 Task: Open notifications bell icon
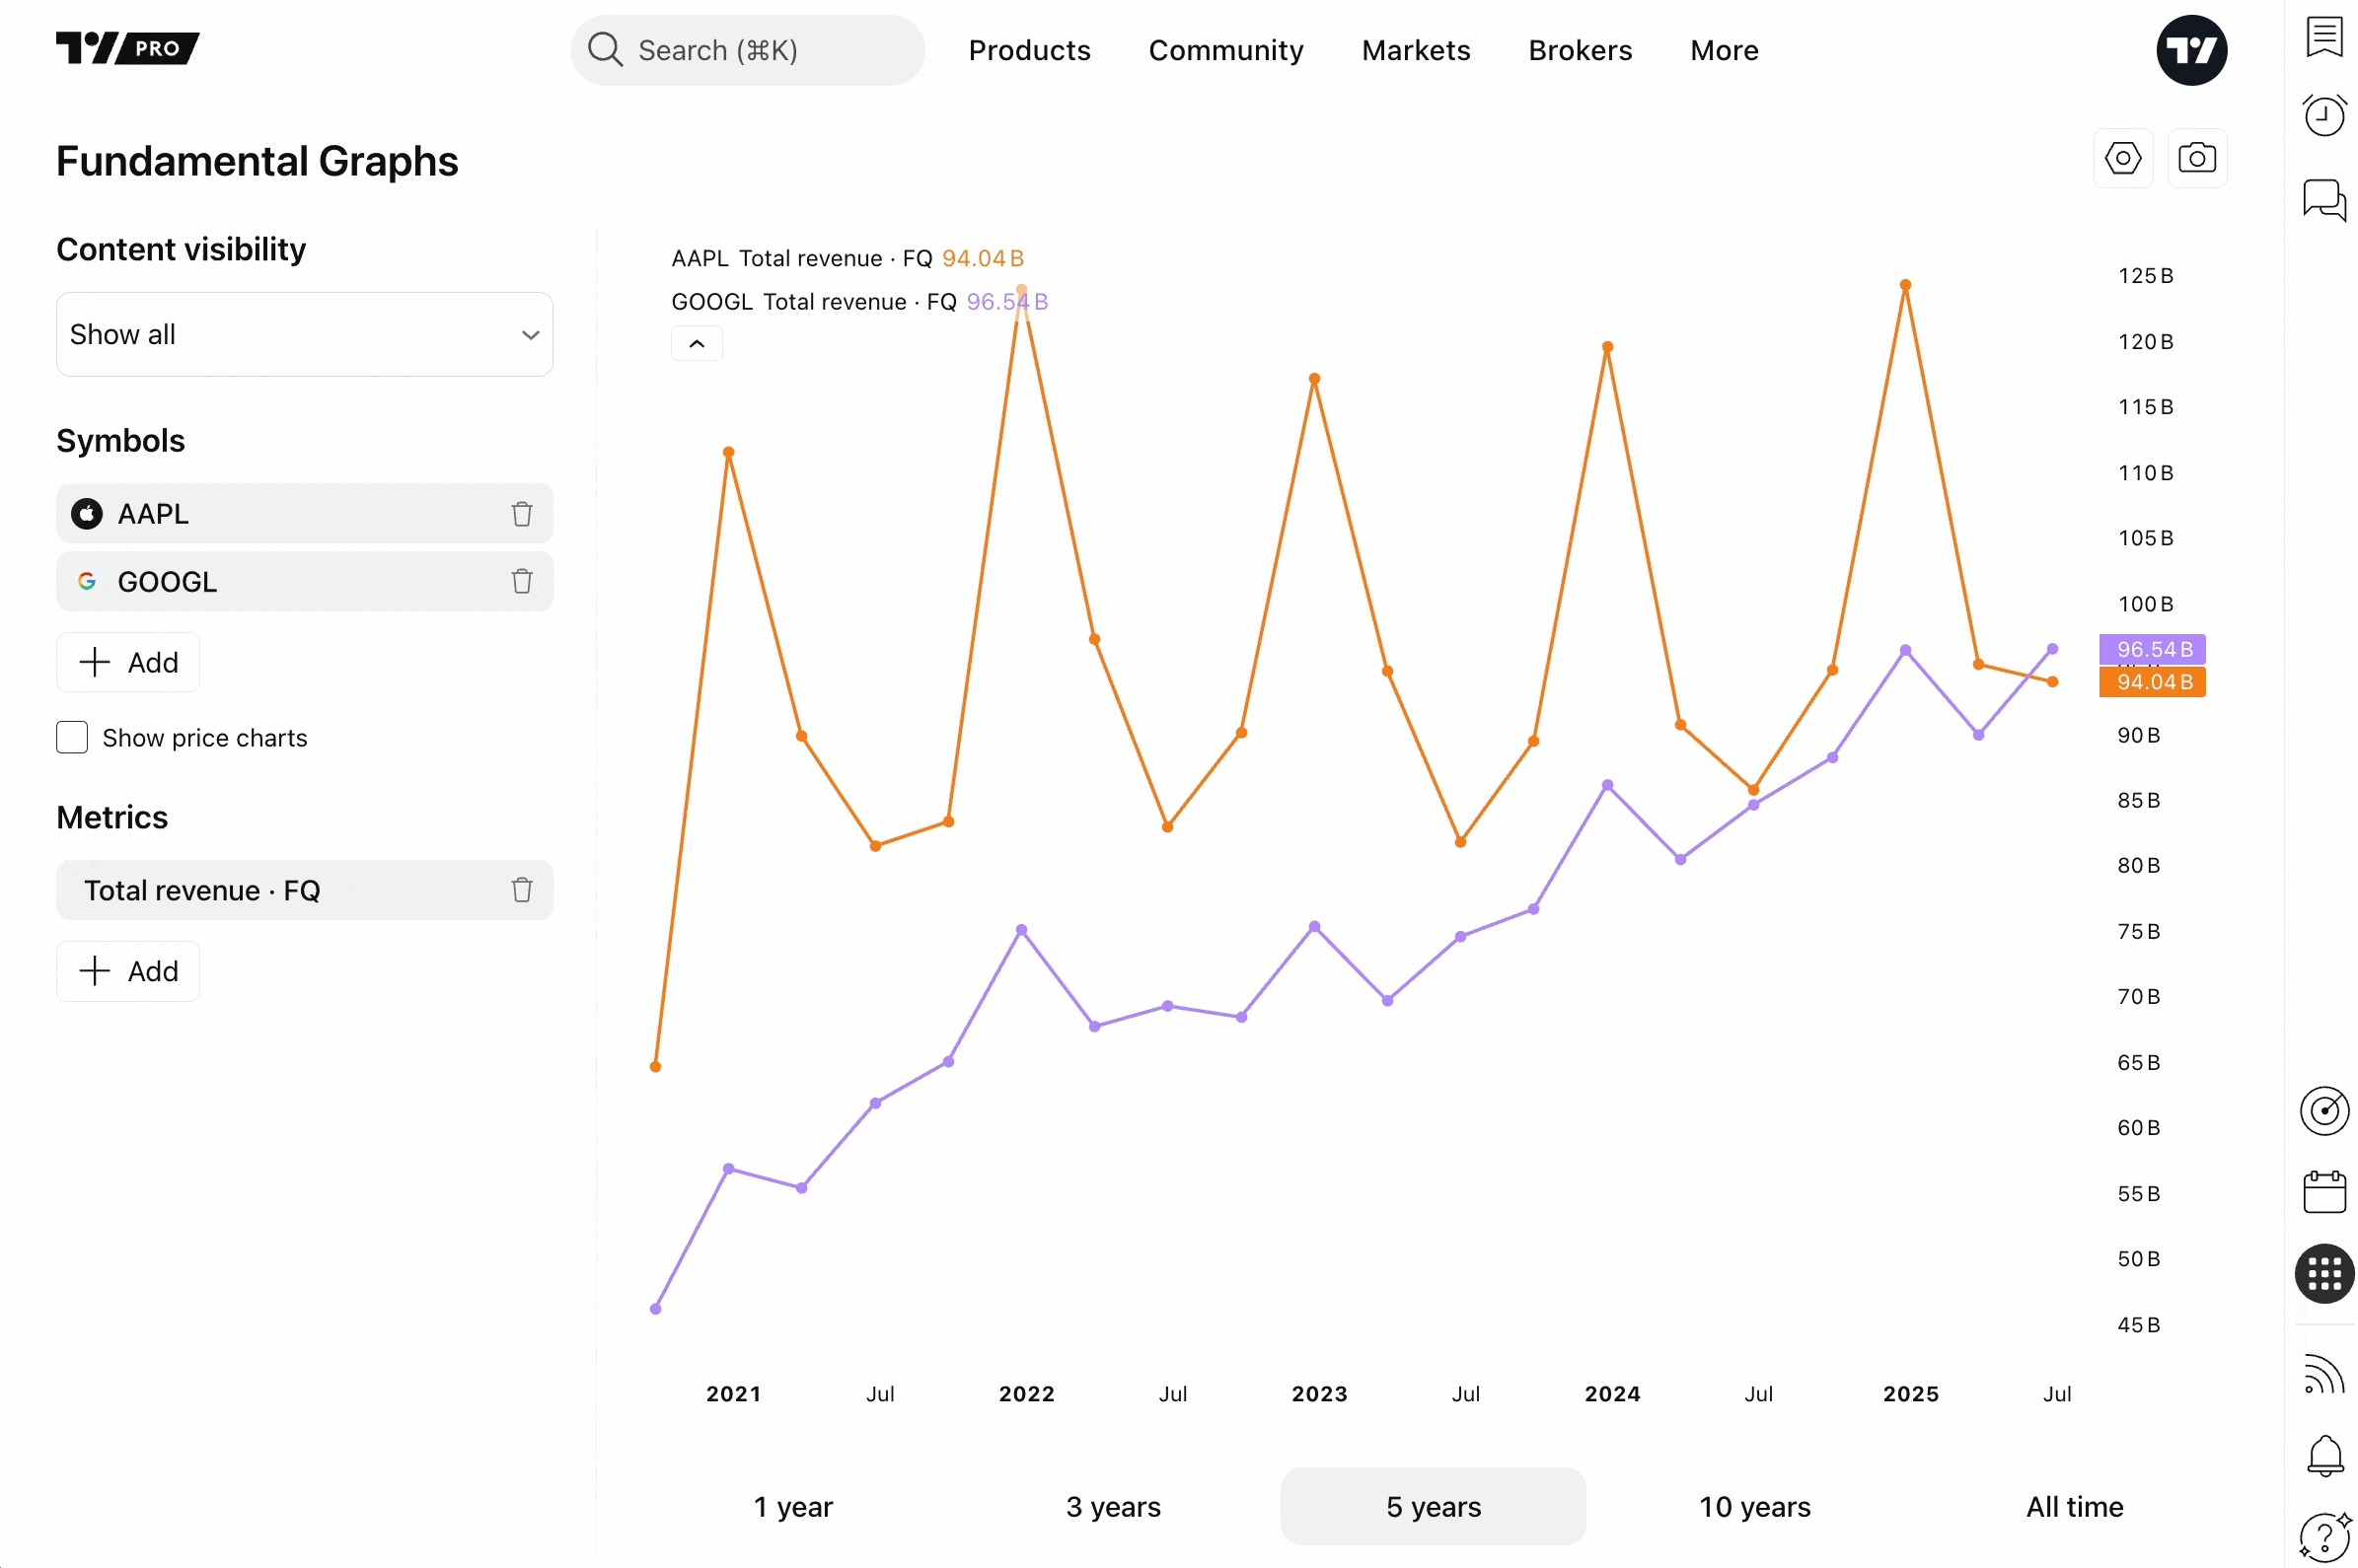[x=2324, y=1455]
